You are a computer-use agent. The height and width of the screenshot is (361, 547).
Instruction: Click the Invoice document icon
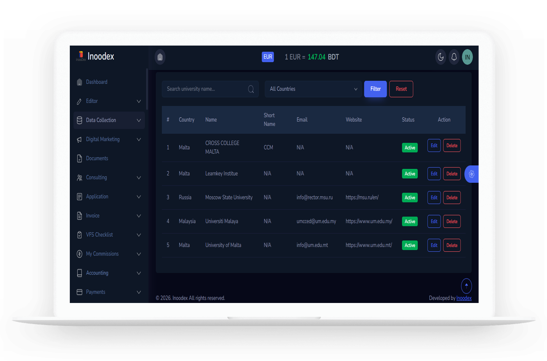[x=79, y=216]
